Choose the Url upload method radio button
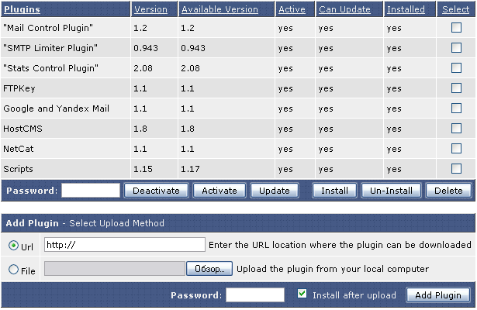 pyautogui.click(x=13, y=246)
